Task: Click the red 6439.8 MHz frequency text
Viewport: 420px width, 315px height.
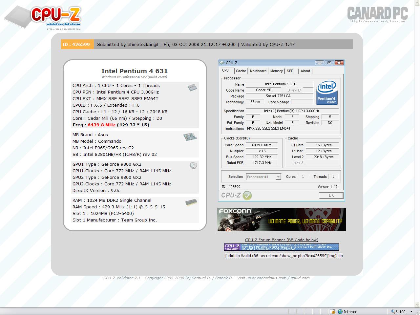Action: [x=101, y=125]
